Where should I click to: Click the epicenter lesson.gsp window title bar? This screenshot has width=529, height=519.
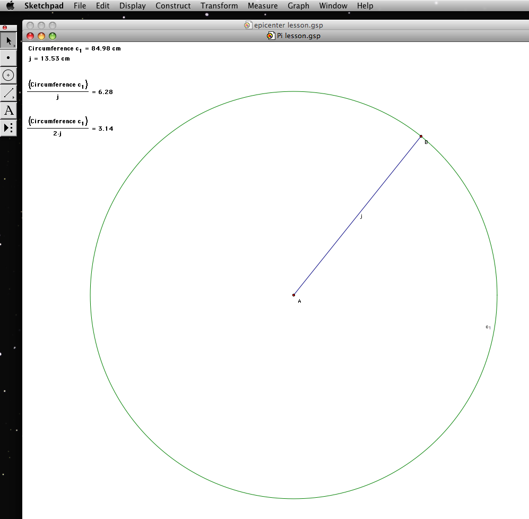[275, 25]
